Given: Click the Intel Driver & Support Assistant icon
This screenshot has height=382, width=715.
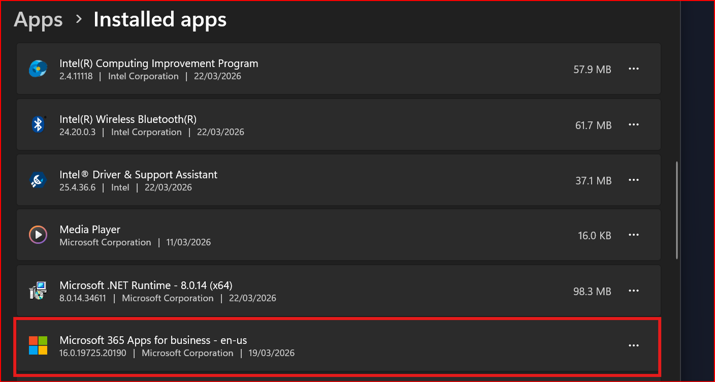Looking at the screenshot, I should [38, 180].
